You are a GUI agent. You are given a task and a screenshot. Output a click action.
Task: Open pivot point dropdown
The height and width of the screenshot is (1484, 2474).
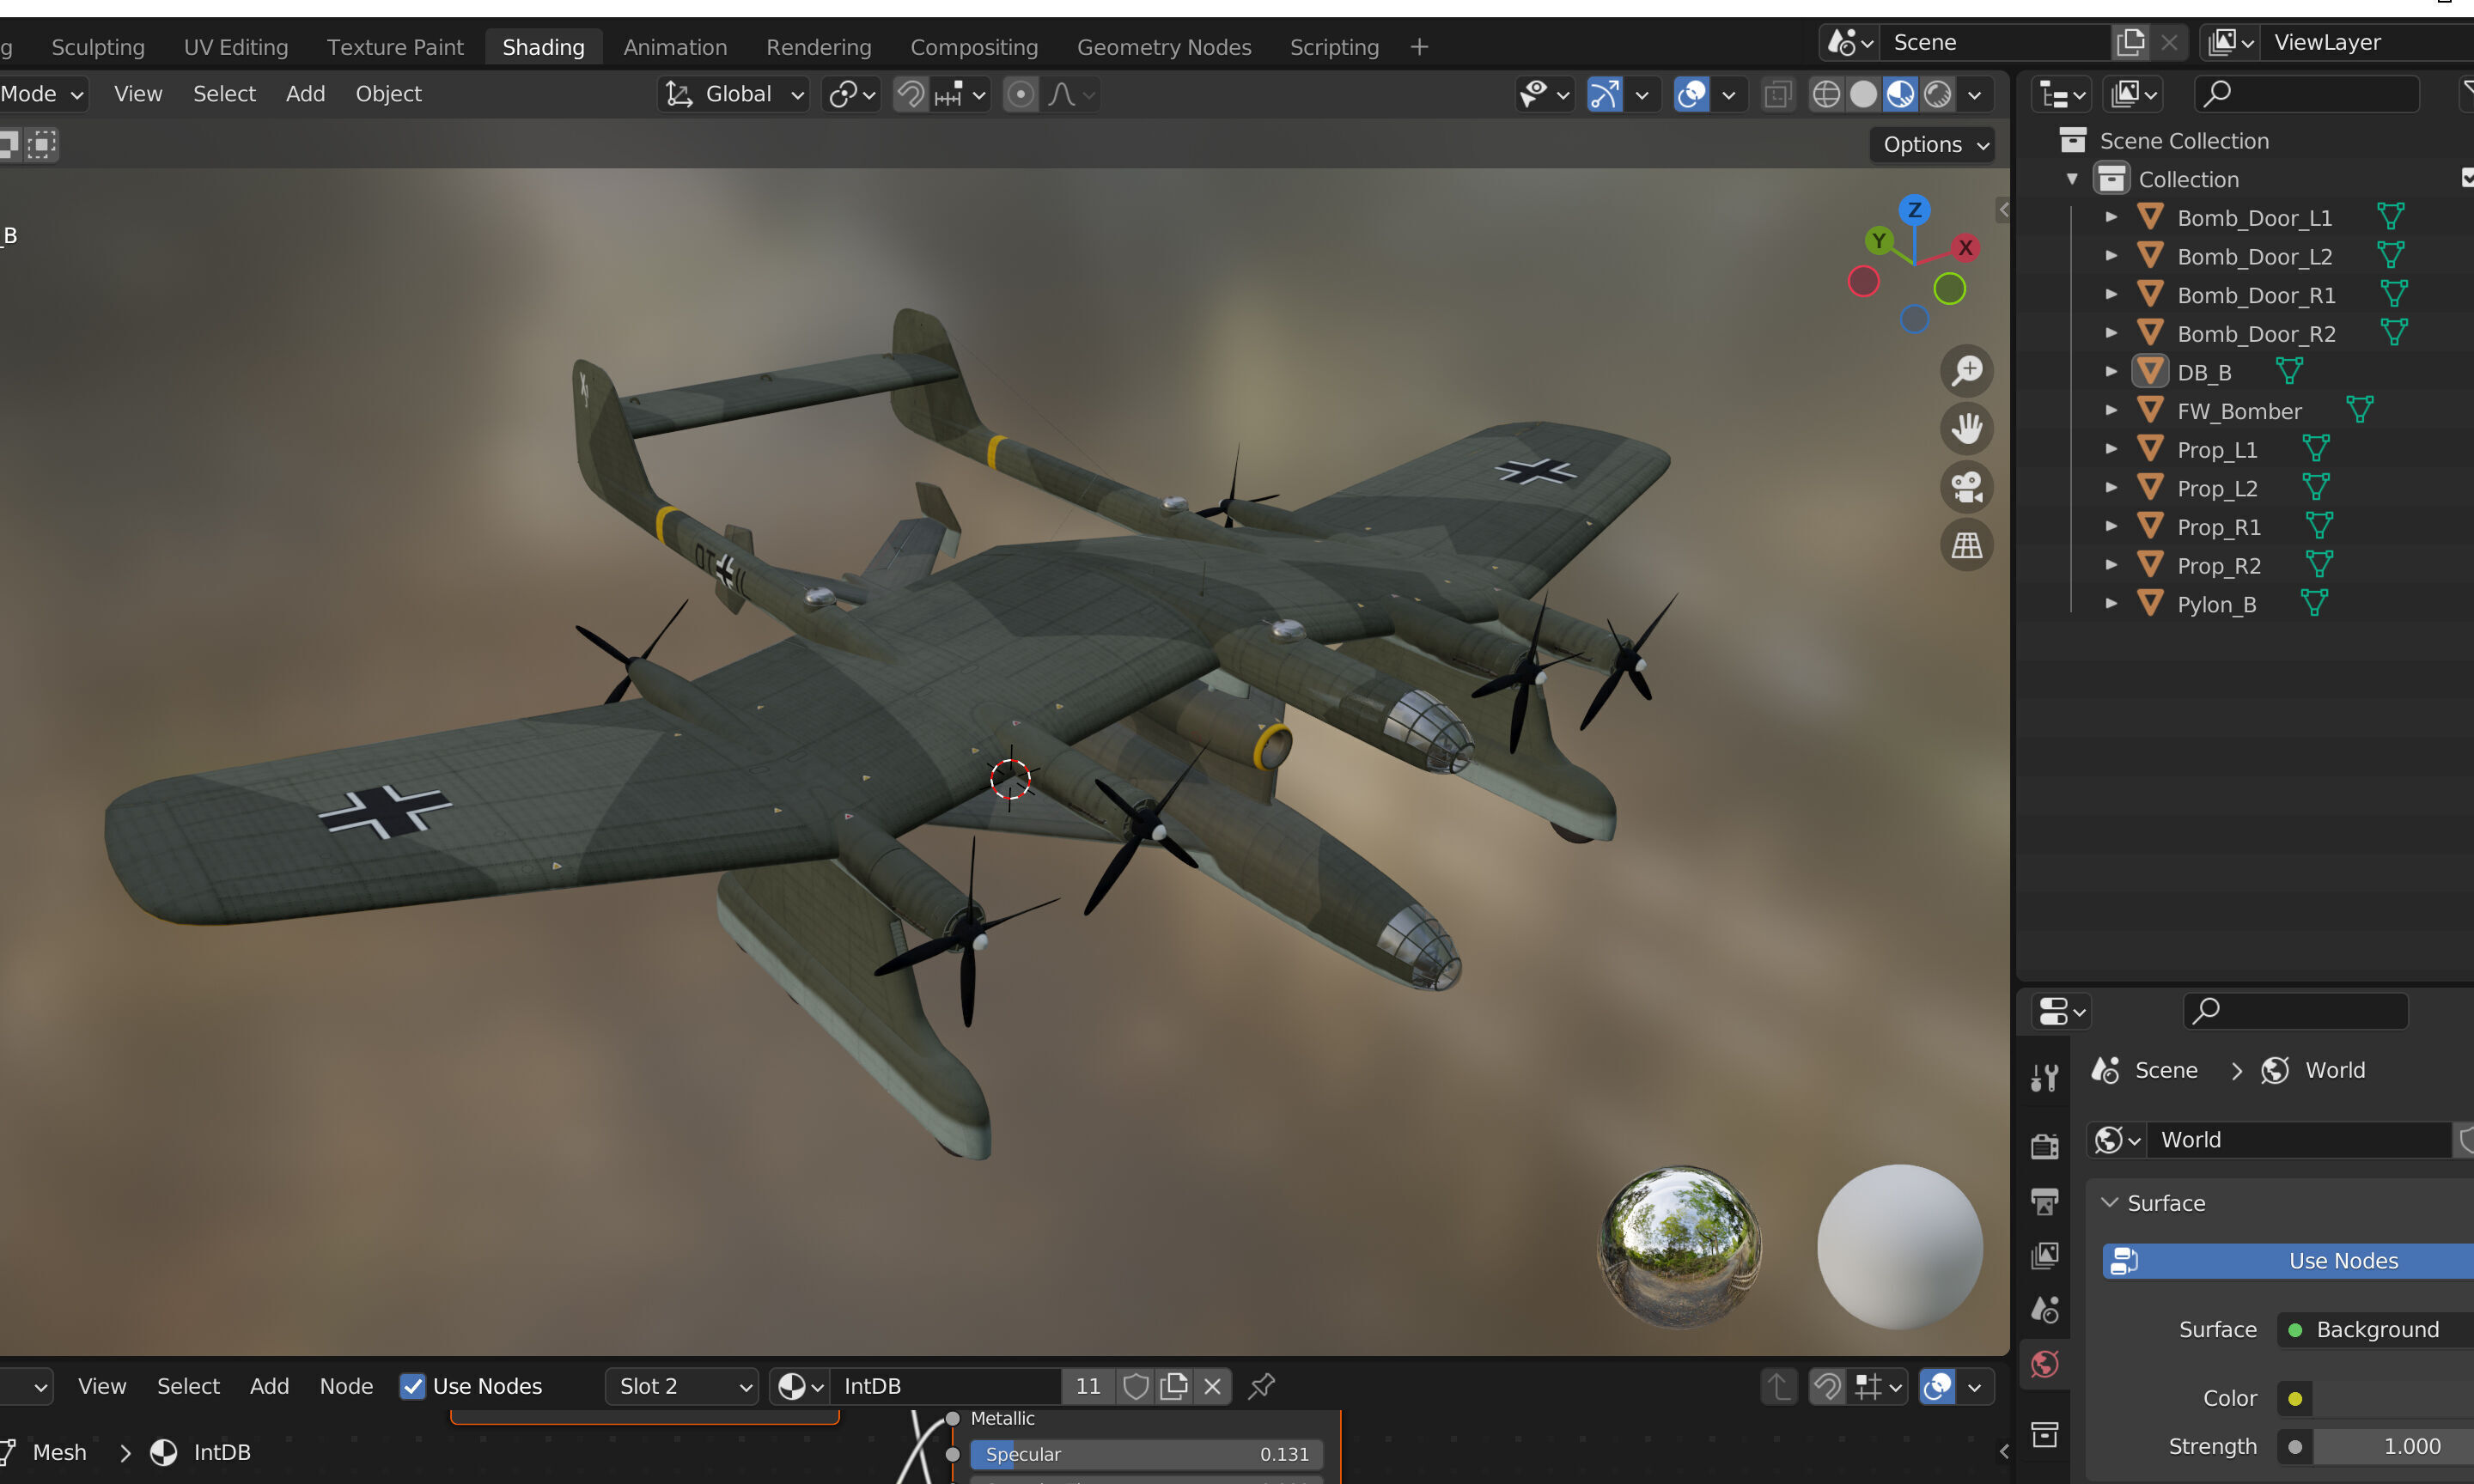851,94
